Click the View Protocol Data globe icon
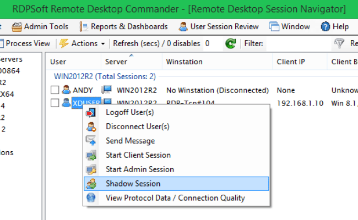Viewport: 358px width, 220px height. pyautogui.click(x=91, y=197)
